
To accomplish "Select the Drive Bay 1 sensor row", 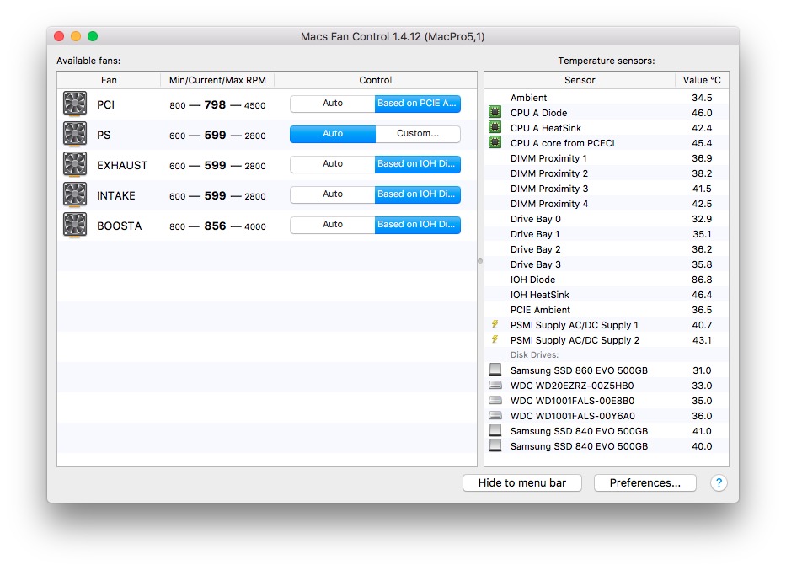I will (x=607, y=233).
